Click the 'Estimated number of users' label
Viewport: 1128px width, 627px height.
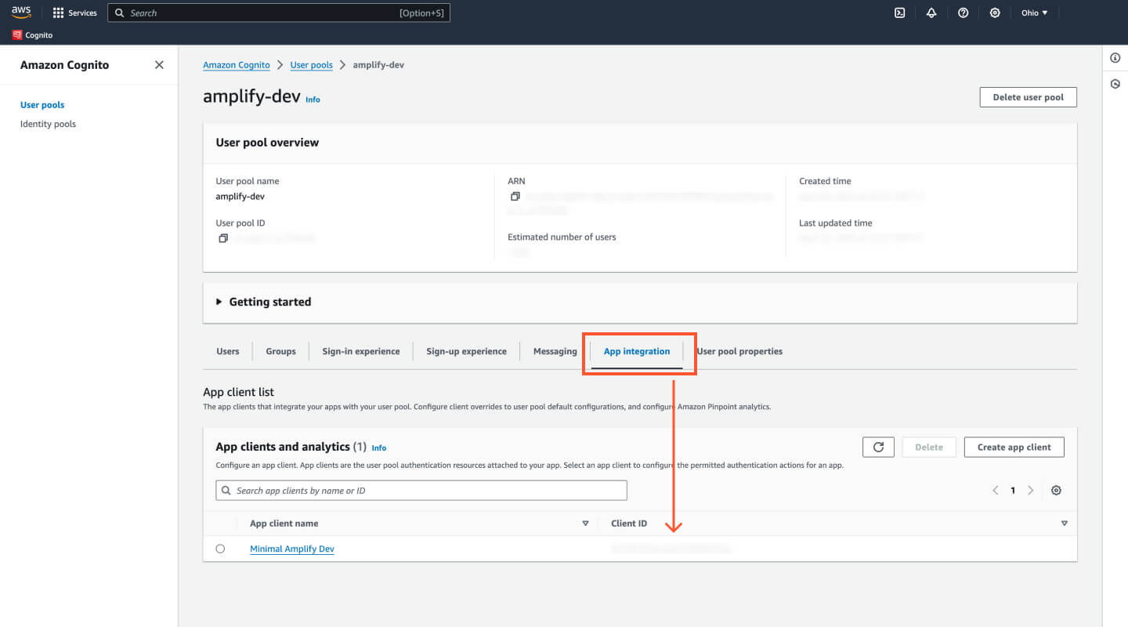tap(562, 237)
